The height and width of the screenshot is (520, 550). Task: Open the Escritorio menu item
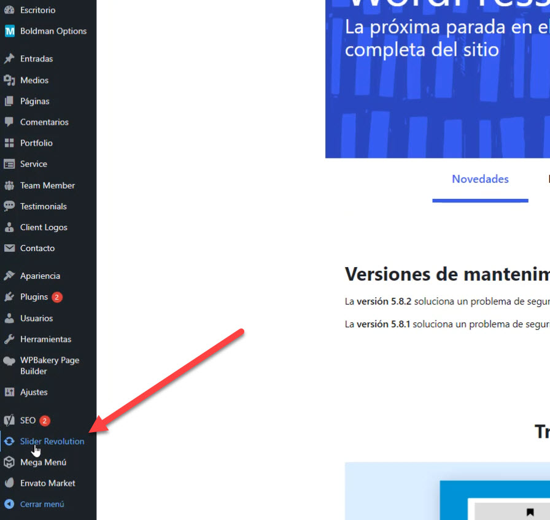click(x=37, y=10)
